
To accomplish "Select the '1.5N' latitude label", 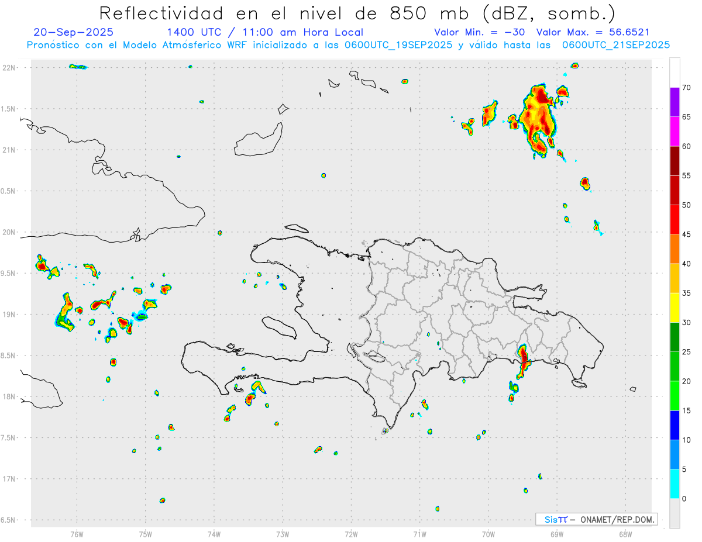I will (9, 109).
